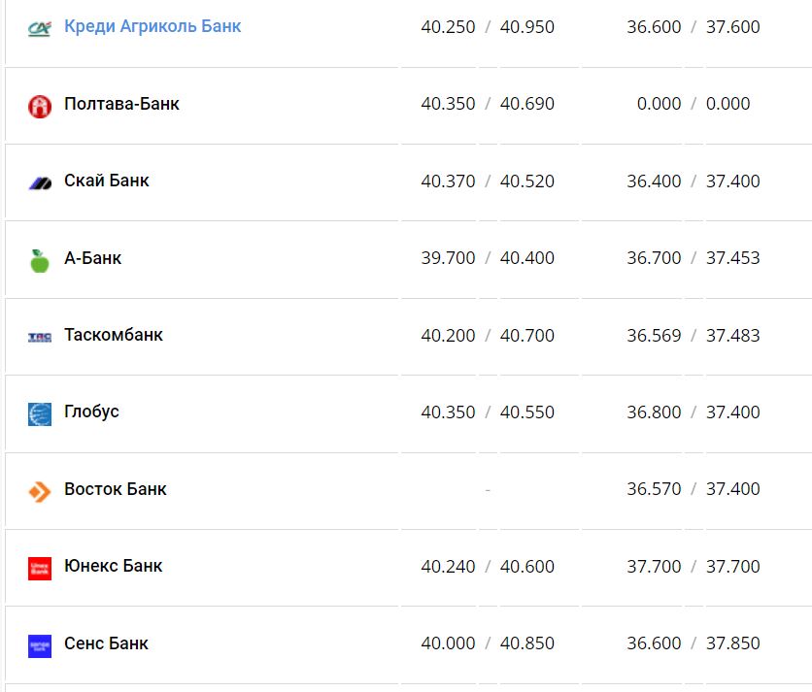The height and width of the screenshot is (692, 812).
Task: Click the orange Восток Банк logo
Action: coord(40,491)
